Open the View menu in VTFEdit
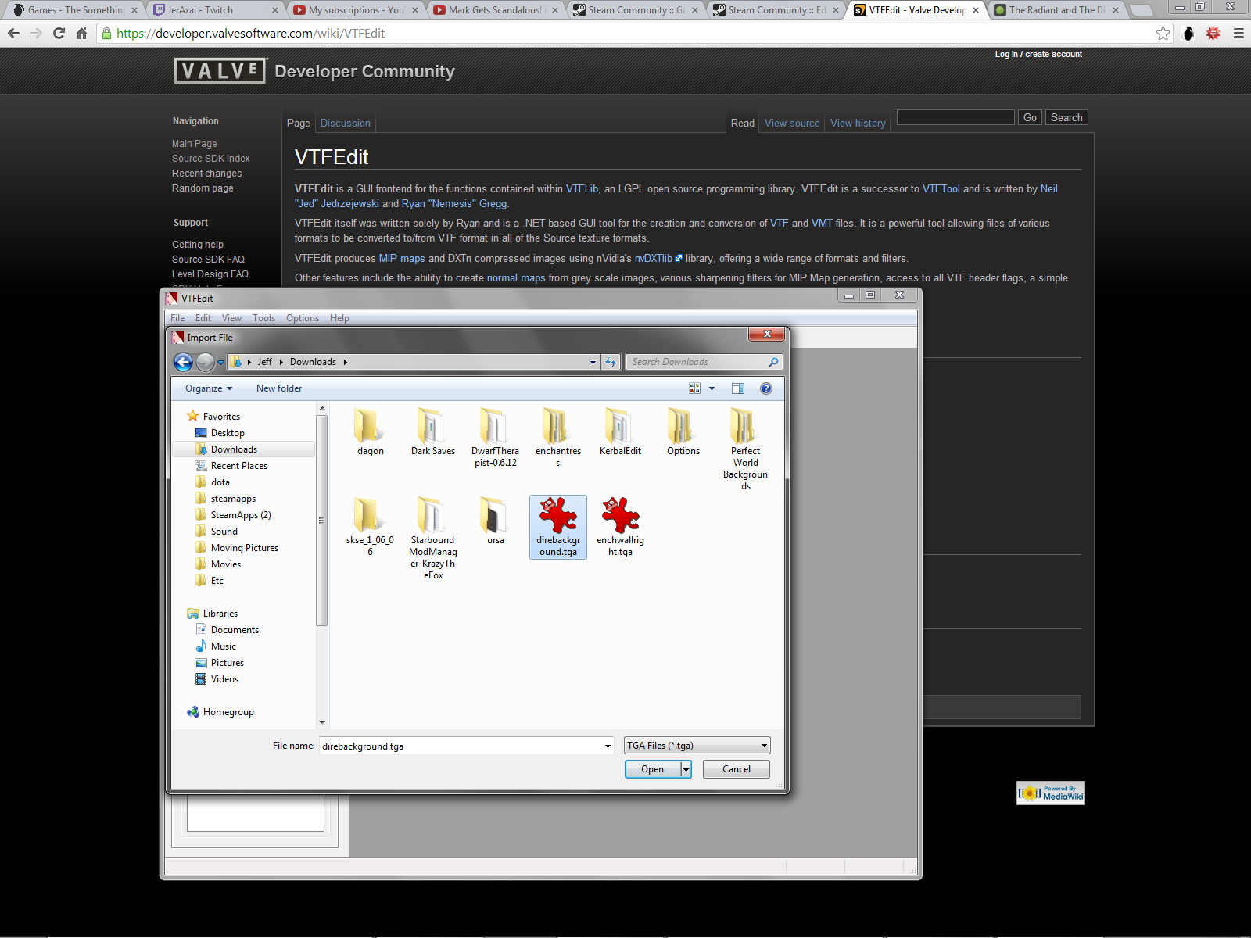 click(x=231, y=318)
